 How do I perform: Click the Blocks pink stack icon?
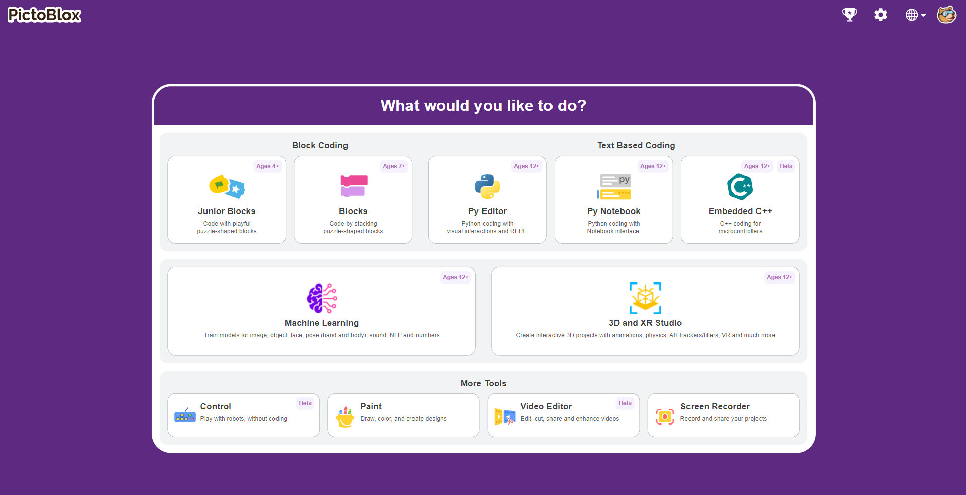354,186
